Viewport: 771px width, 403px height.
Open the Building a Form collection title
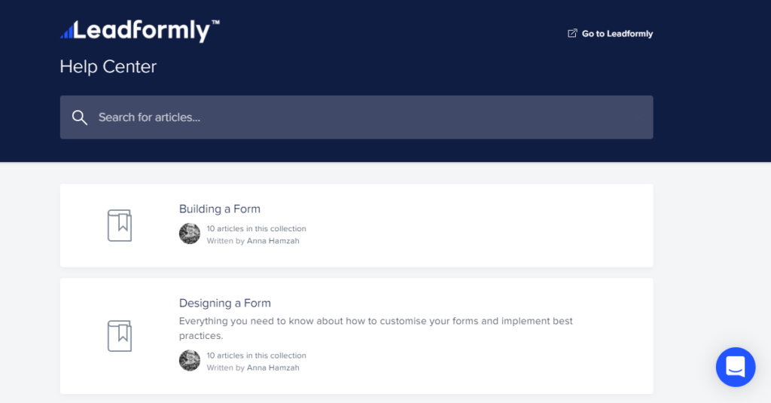point(219,209)
